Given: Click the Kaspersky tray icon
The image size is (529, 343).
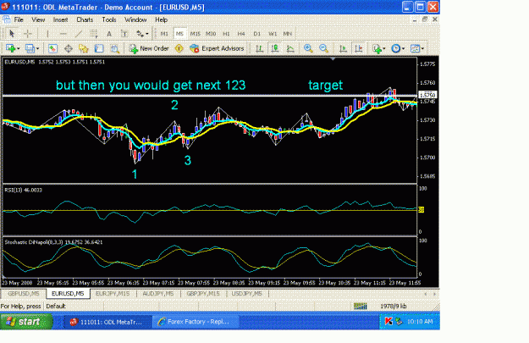Looking at the screenshot, I should pos(388,321).
